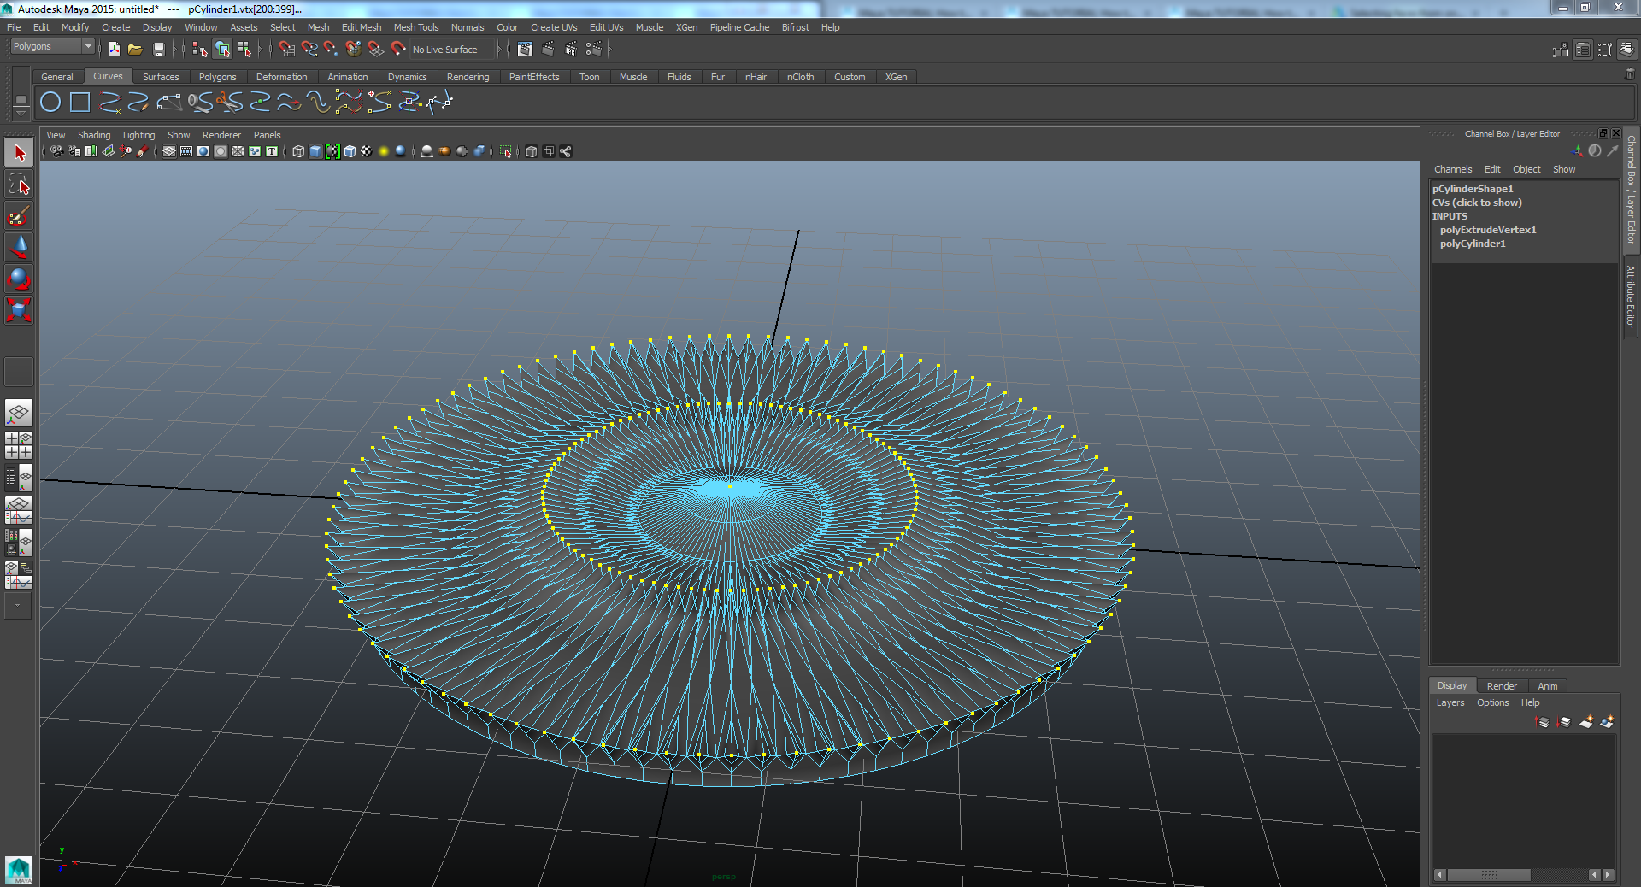Viewport: 1641px width, 887px height.
Task: Toggle Snap to curves magnet icon
Action: 309,49
